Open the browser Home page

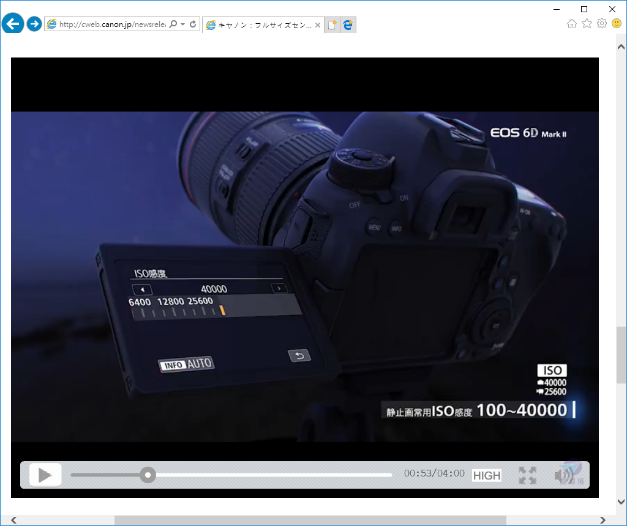[x=572, y=24]
